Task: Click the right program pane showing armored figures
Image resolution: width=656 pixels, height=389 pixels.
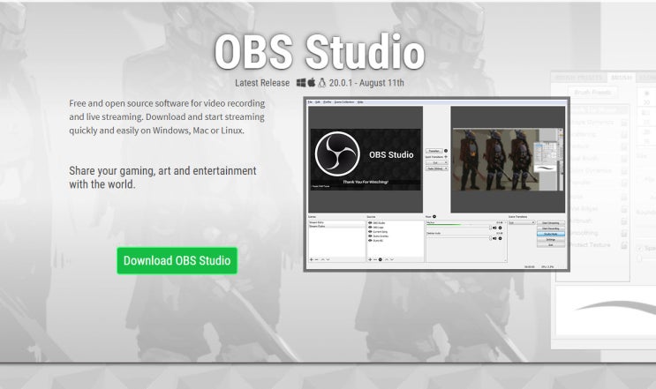Action: tap(508, 160)
